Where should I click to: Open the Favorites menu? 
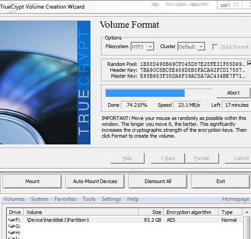pyautogui.click(x=65, y=199)
